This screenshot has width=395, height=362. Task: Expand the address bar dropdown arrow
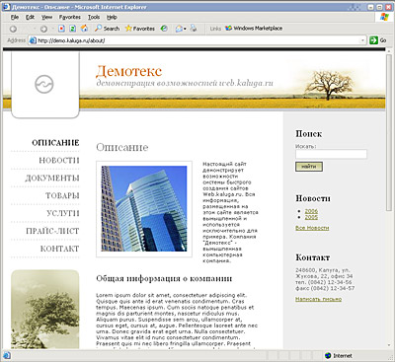coord(362,40)
